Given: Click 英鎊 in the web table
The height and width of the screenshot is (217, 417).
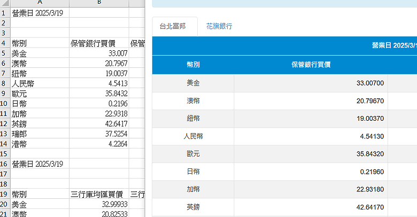Looking at the screenshot, I should (x=193, y=207).
